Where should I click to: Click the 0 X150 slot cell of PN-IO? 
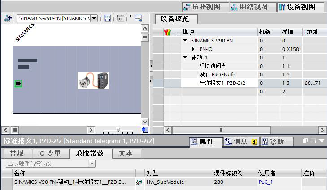291,49
